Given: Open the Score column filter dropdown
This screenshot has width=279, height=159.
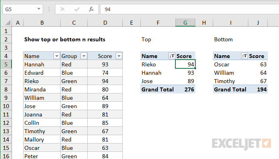Looking at the screenshot, I should (118, 56).
